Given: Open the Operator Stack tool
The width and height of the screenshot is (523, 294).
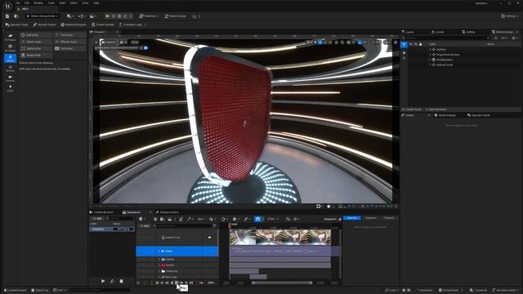Looking at the screenshot, I should coord(16,24).
